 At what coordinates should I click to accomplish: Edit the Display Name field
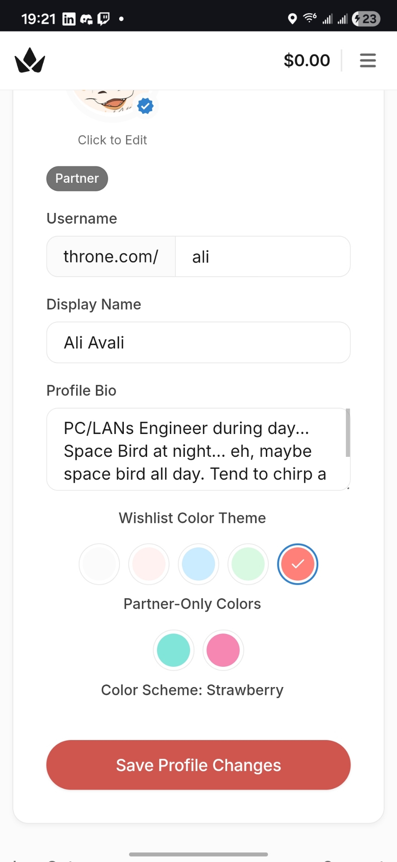[x=198, y=343]
